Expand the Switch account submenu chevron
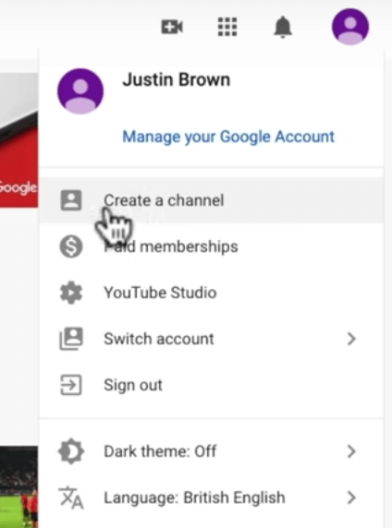This screenshot has height=528, width=392. click(x=351, y=339)
